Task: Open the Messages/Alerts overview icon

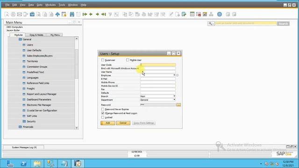Action: point(199,14)
